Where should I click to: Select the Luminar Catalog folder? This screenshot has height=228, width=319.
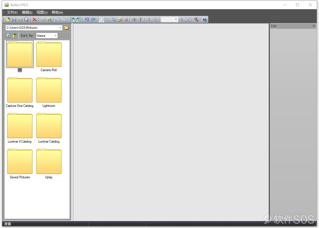(x=49, y=128)
